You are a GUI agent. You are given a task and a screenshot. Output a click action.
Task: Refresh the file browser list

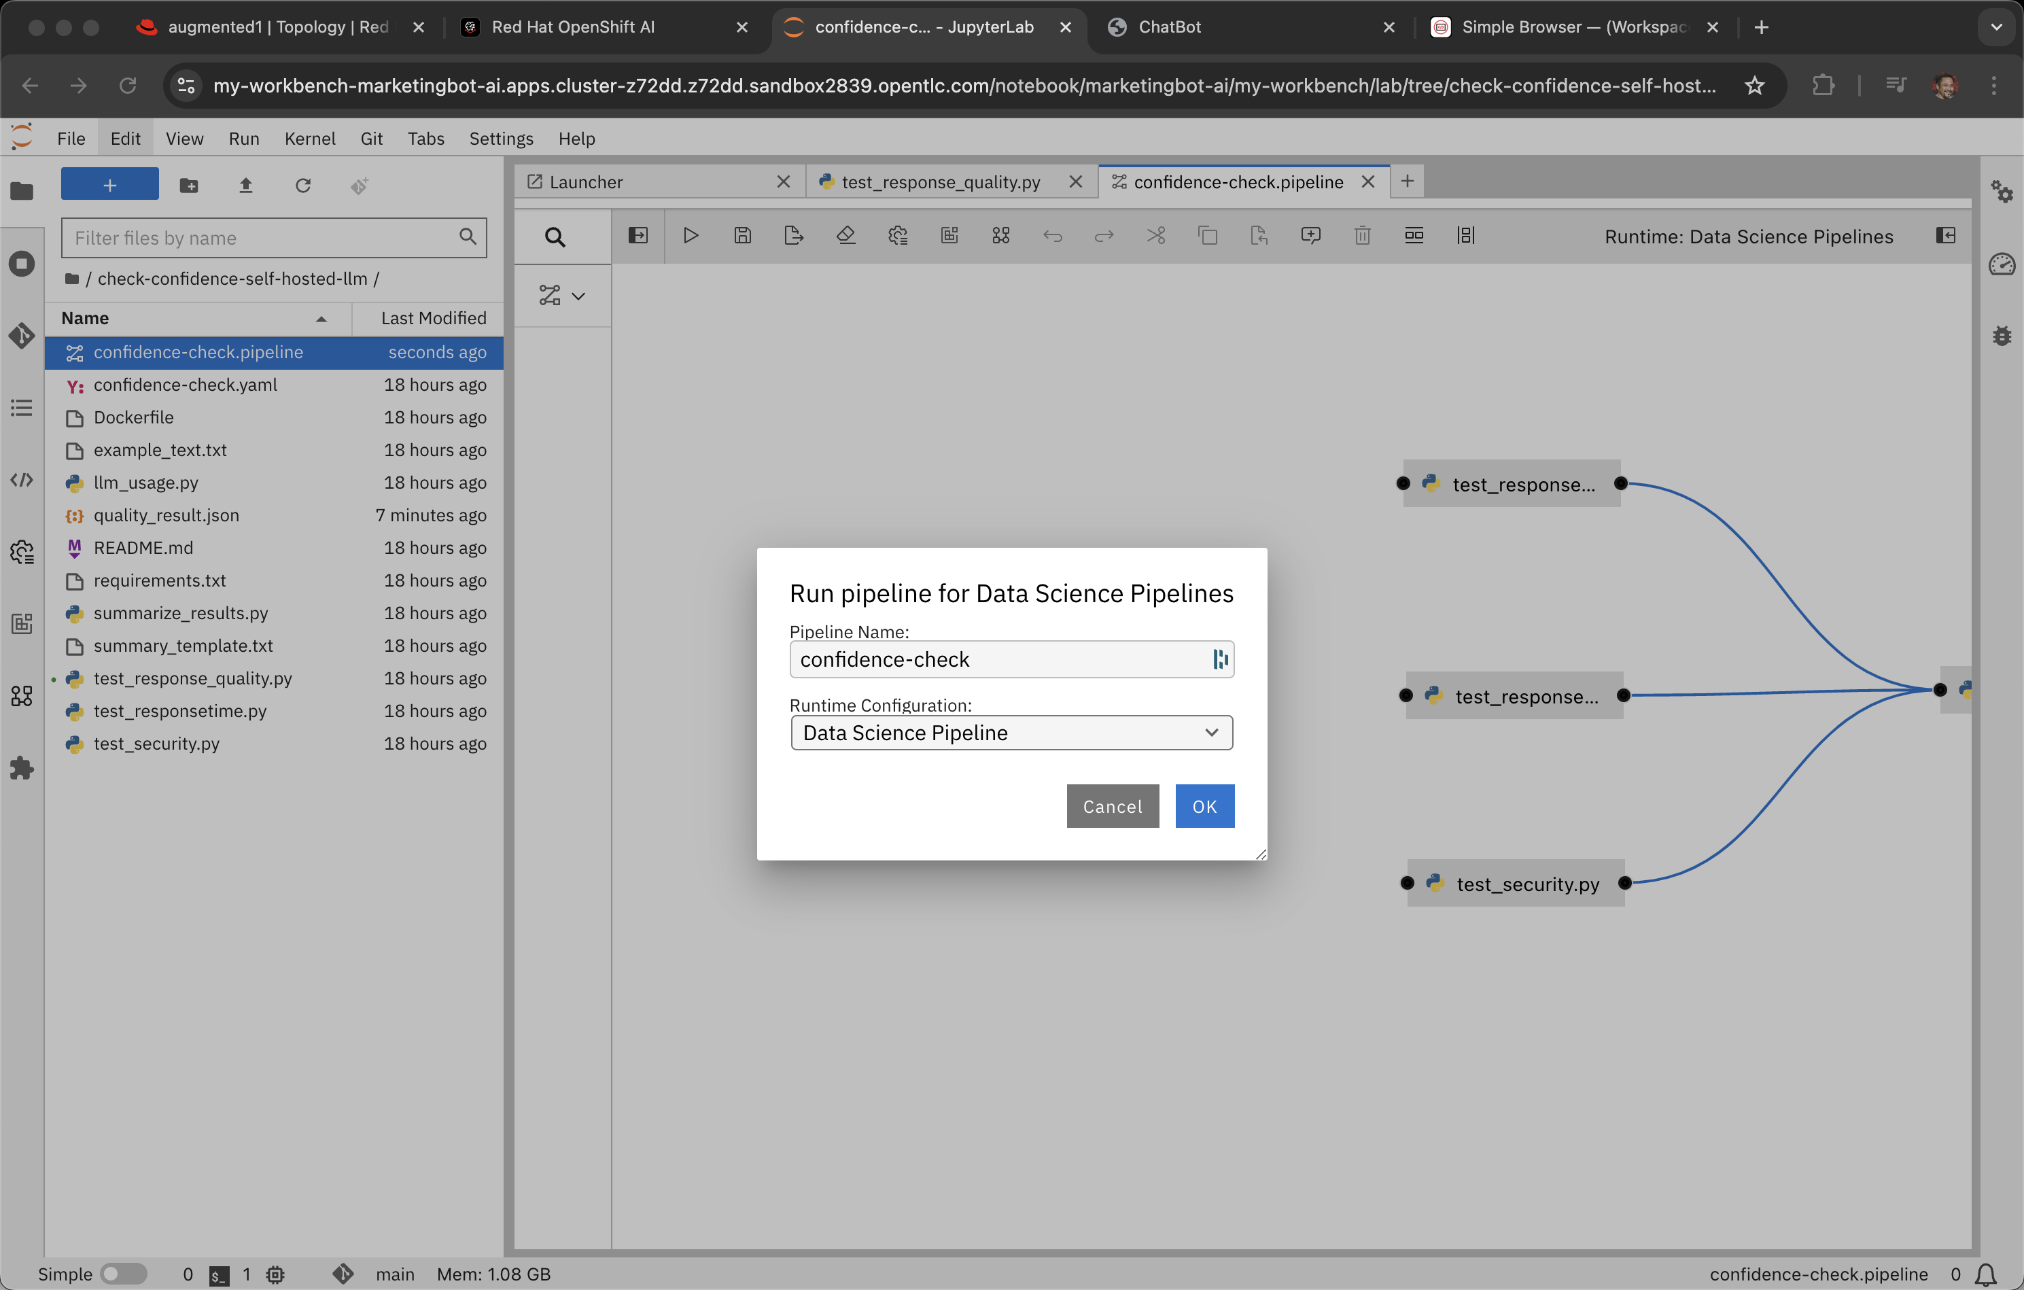[x=302, y=186]
